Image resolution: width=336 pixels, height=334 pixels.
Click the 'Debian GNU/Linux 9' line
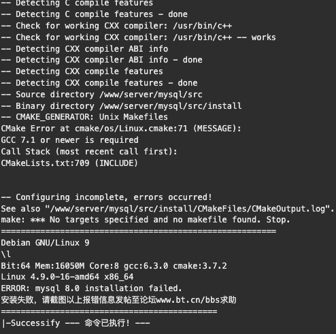point(45,243)
